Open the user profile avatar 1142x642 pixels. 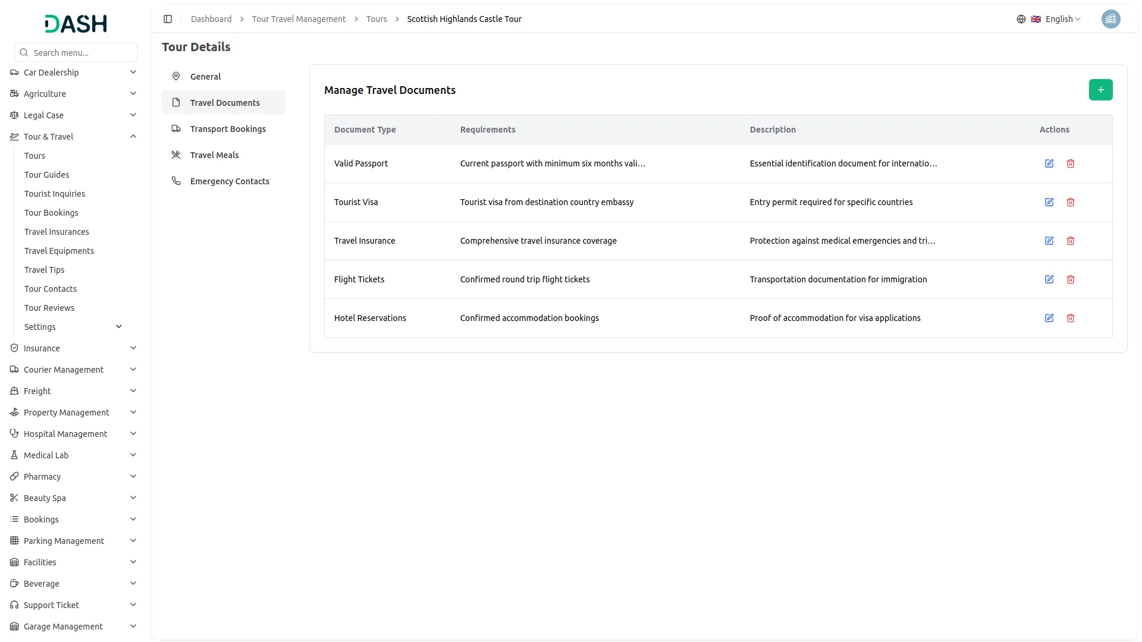pyautogui.click(x=1110, y=19)
